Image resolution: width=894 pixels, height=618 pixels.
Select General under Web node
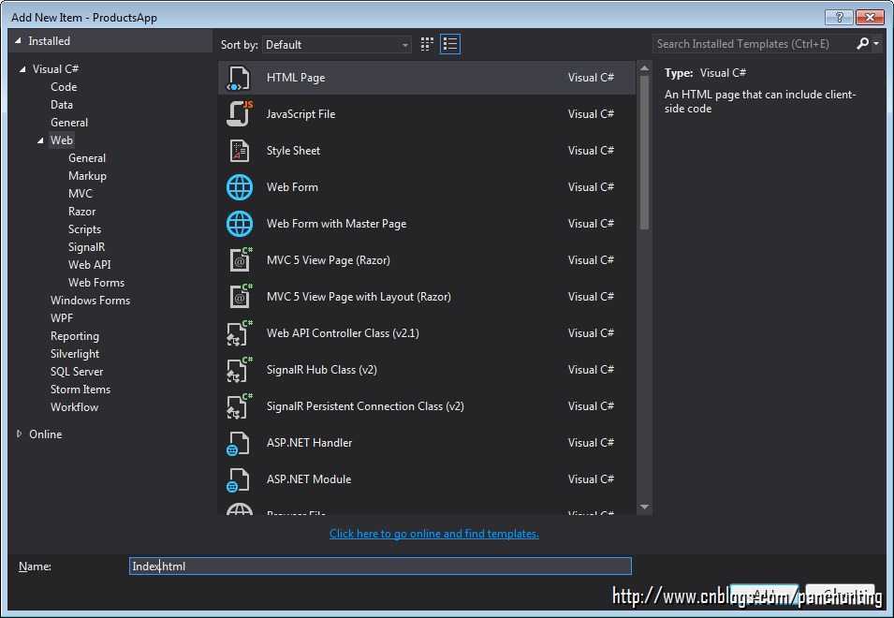click(x=87, y=158)
